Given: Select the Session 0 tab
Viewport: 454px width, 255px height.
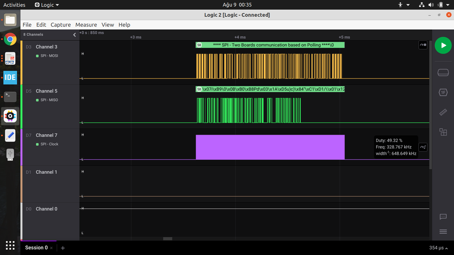Looking at the screenshot, I should [x=36, y=248].
